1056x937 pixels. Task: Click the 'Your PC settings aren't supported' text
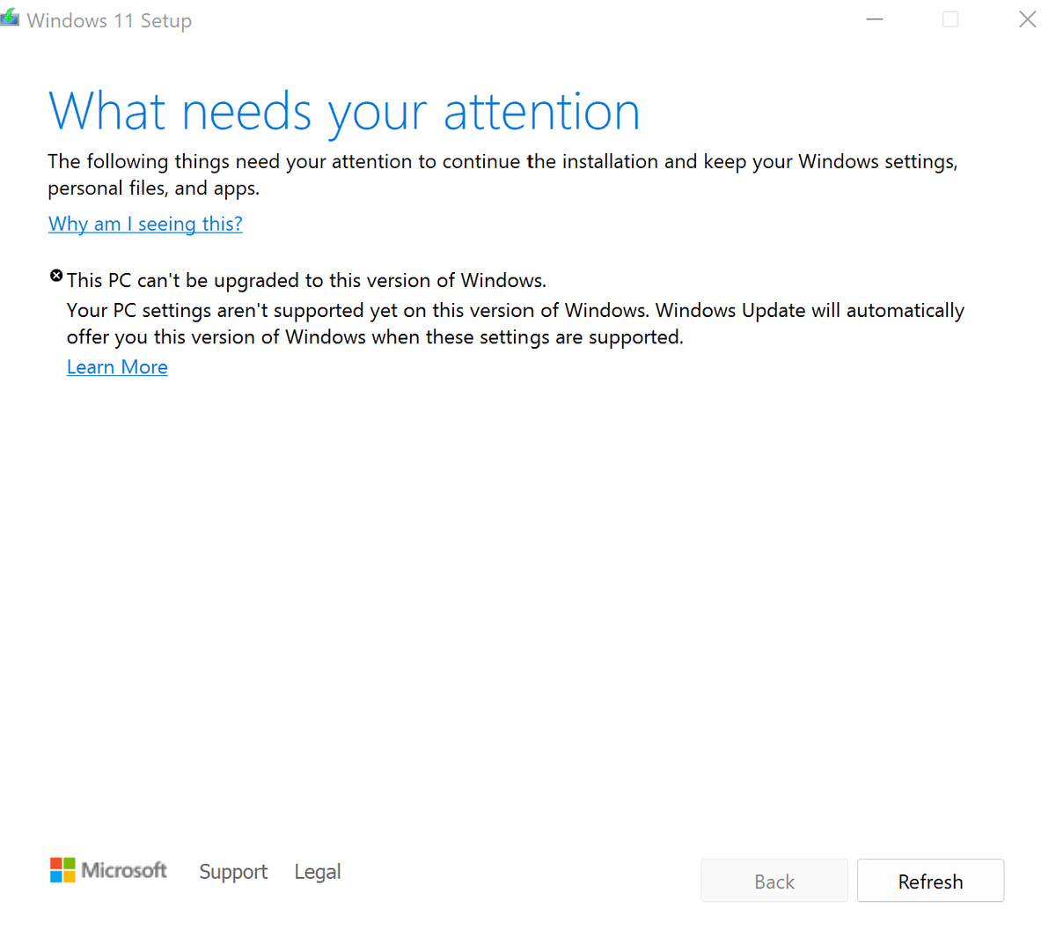[516, 323]
